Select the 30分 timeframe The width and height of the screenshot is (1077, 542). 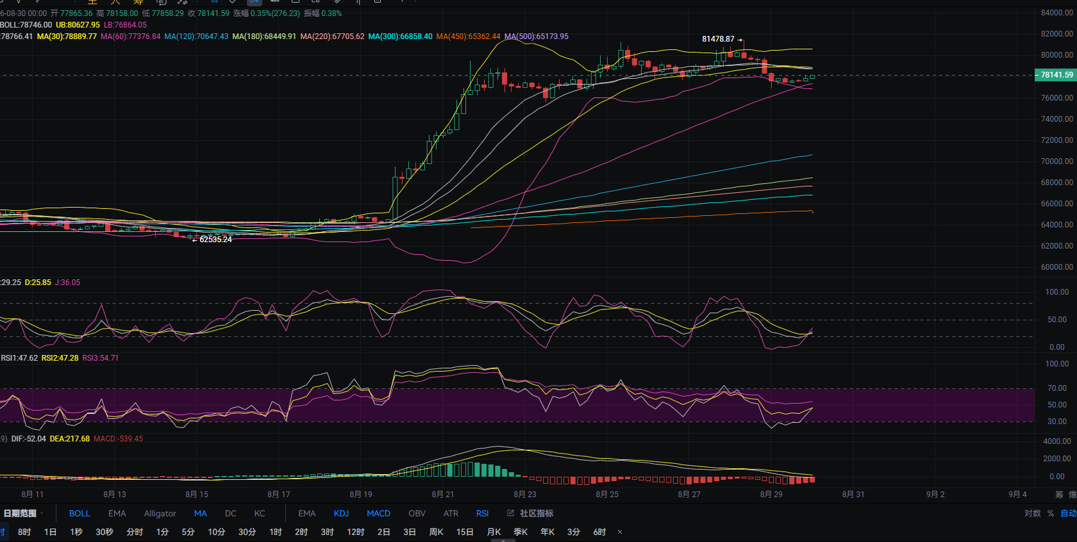click(x=247, y=532)
